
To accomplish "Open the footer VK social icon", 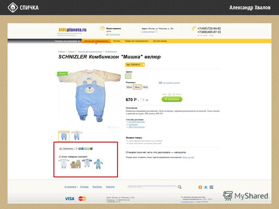I will point(211,187).
